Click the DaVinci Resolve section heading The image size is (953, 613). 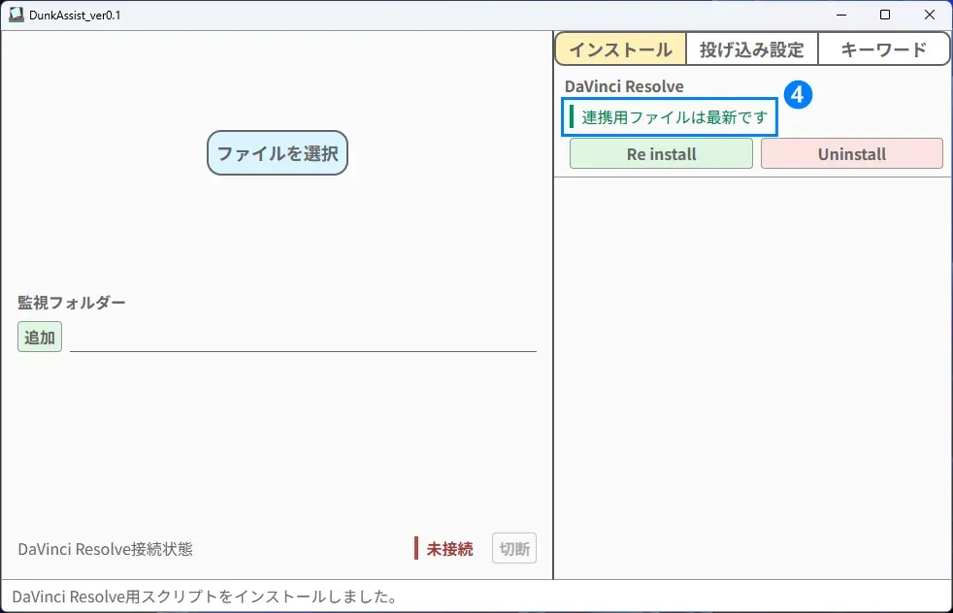click(624, 86)
